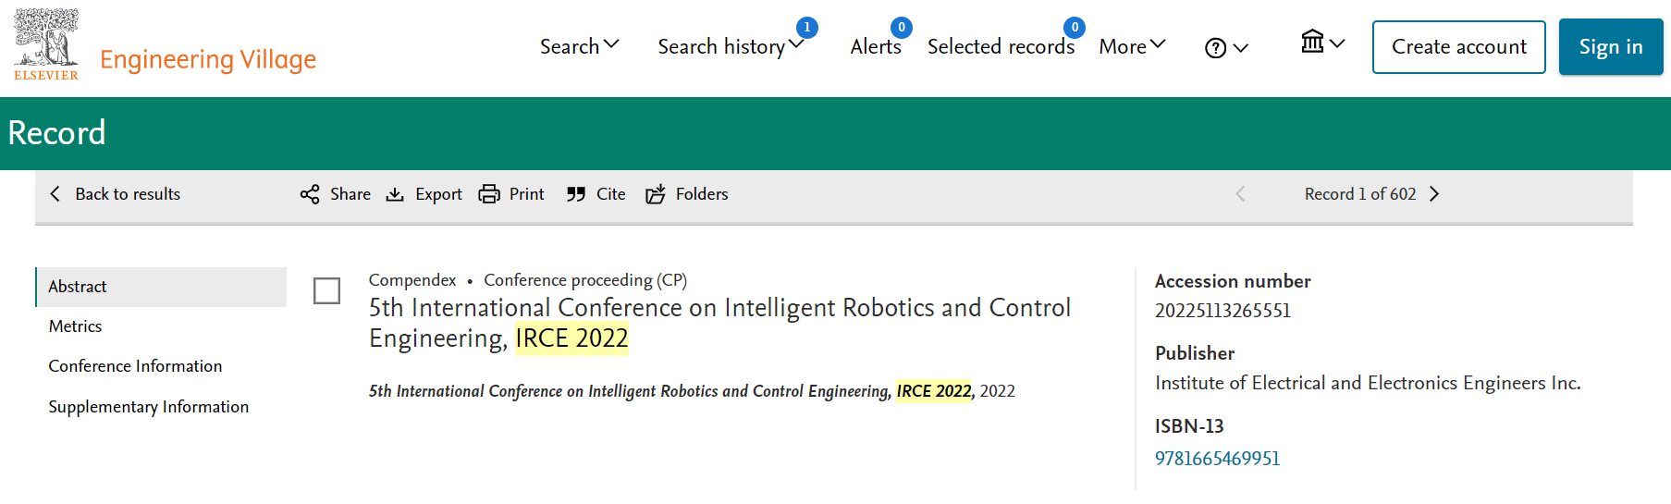This screenshot has height=504, width=1671.
Task: Open Engineering Village home link
Action: click(208, 59)
